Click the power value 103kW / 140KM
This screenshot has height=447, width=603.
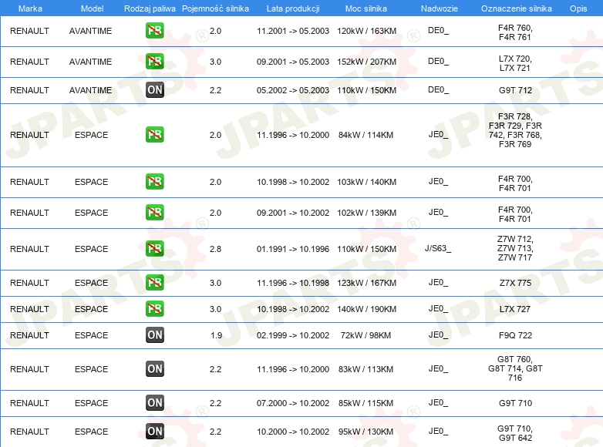366,182
